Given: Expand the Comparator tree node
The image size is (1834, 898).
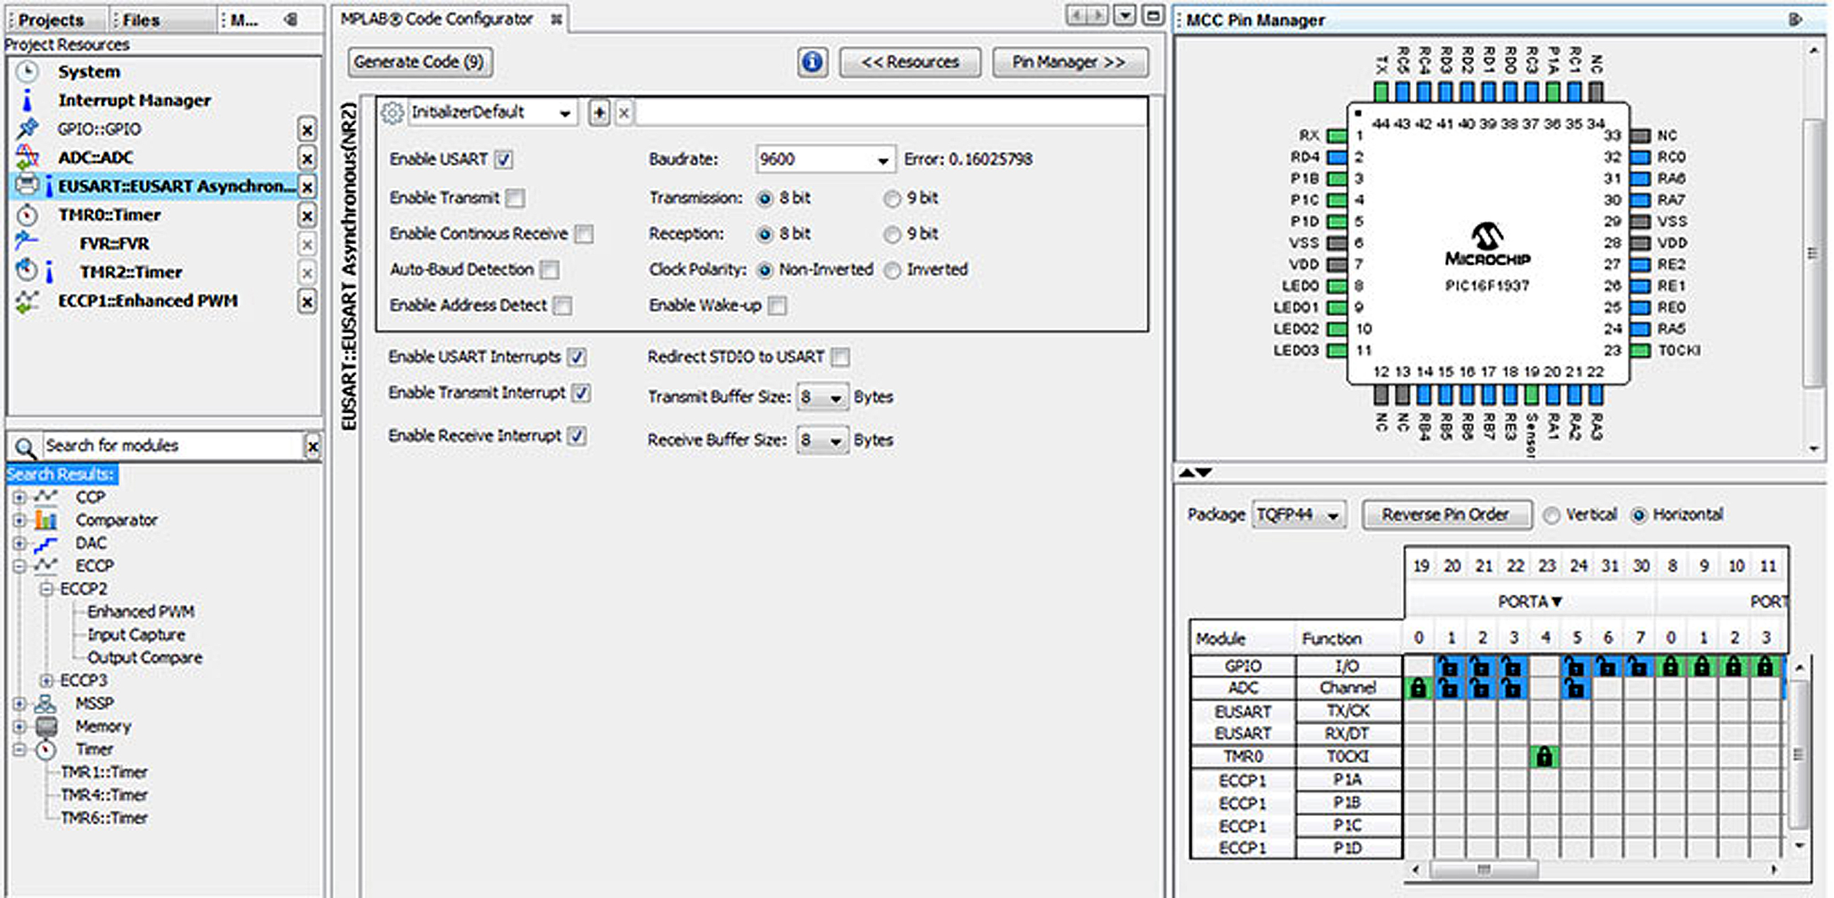Looking at the screenshot, I should click(19, 521).
